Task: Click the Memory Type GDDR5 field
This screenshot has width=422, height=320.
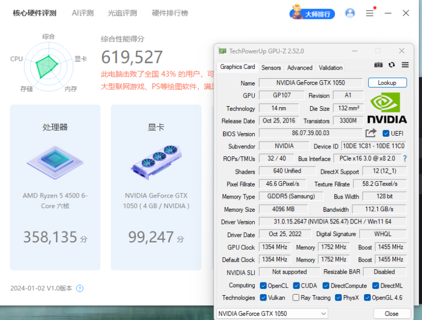Action: (291, 196)
